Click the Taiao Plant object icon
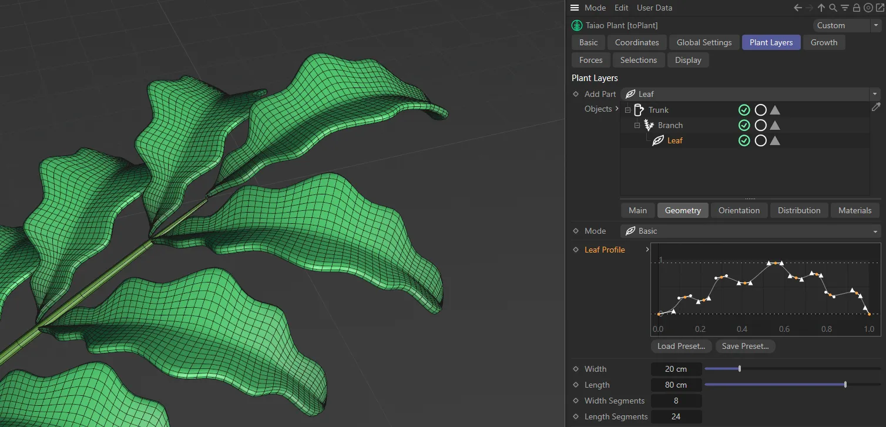886x427 pixels. point(576,25)
